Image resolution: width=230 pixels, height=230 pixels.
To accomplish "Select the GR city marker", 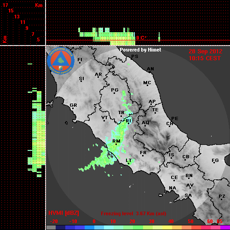I will 73,109.
